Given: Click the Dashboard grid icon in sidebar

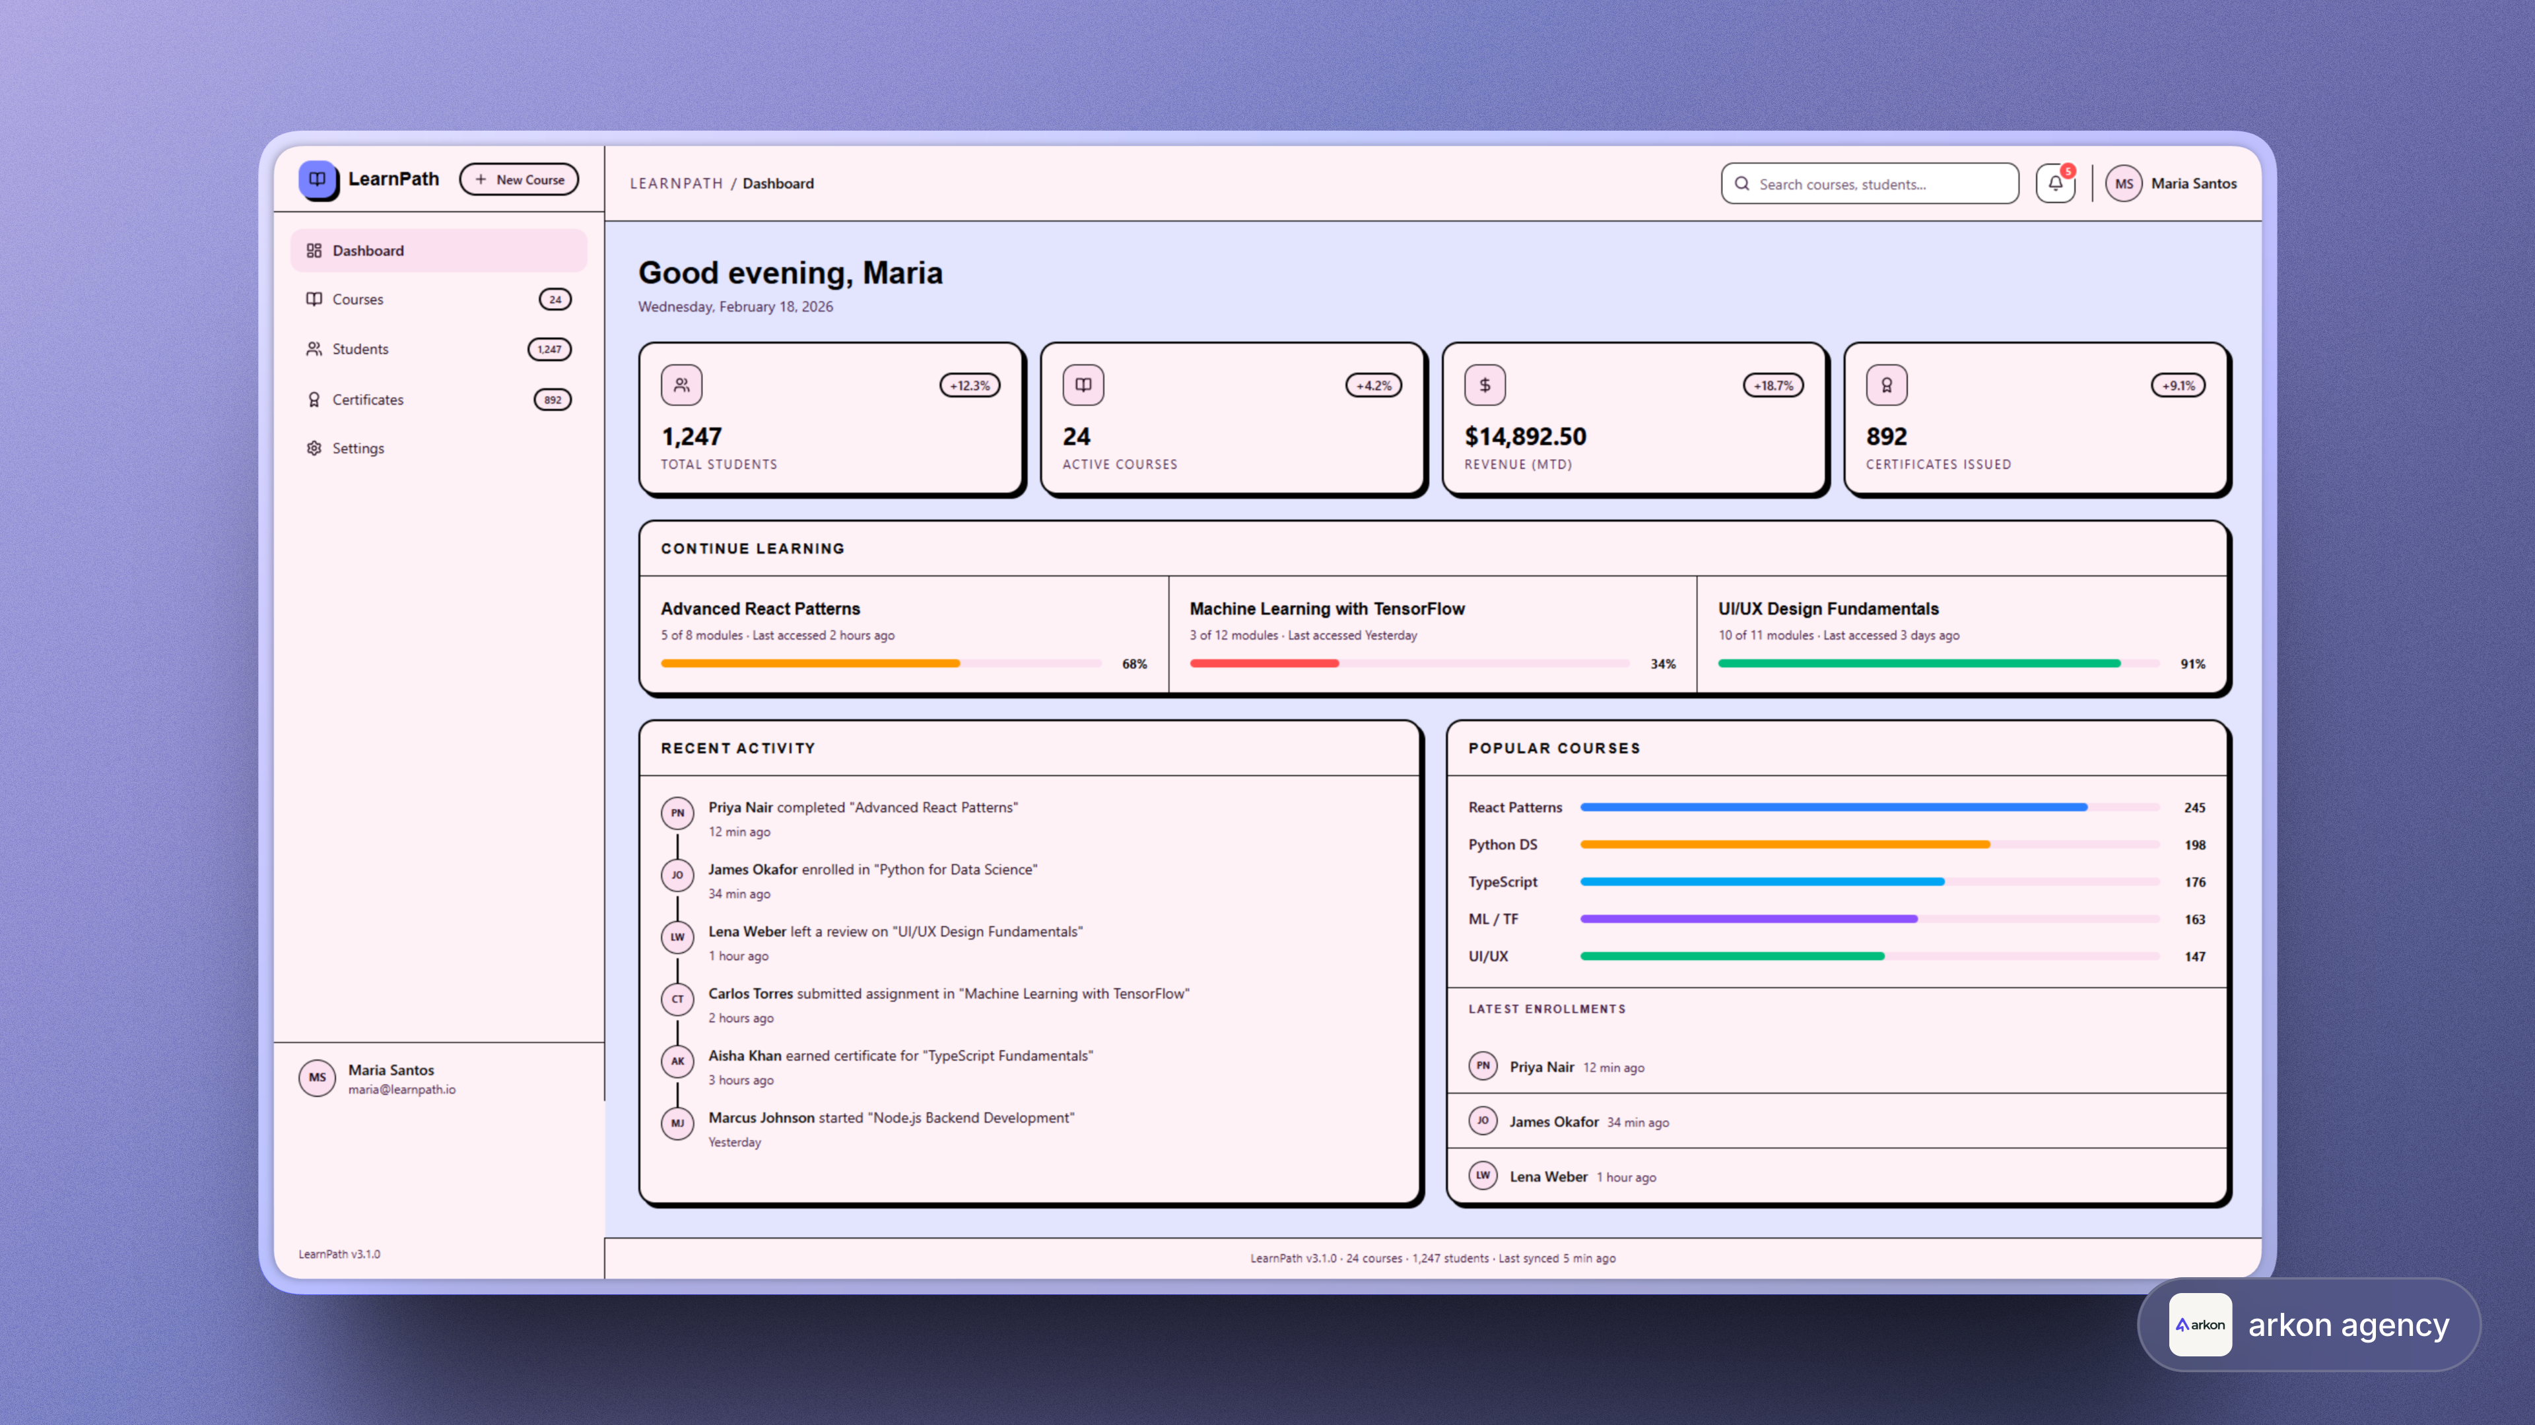Looking at the screenshot, I should pos(314,251).
